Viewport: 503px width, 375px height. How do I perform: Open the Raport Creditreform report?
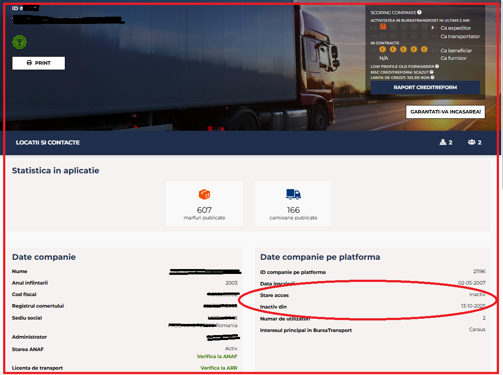(x=425, y=87)
